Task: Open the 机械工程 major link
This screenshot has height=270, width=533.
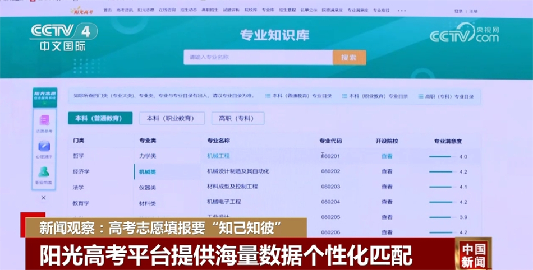Action: point(218,156)
